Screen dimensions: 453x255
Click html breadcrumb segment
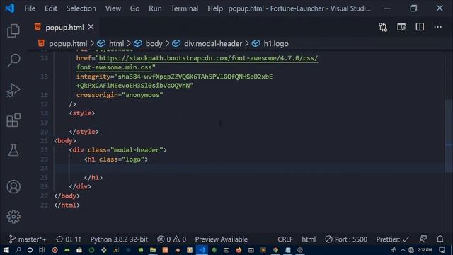[x=116, y=44]
